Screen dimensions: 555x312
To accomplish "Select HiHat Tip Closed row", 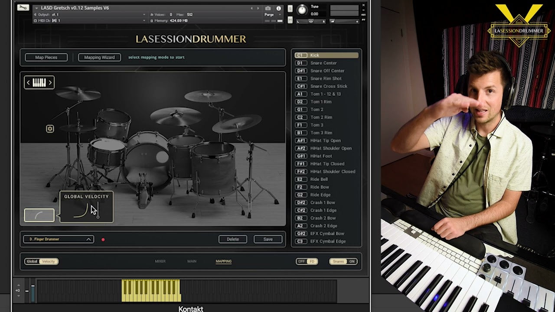I will [x=326, y=164].
